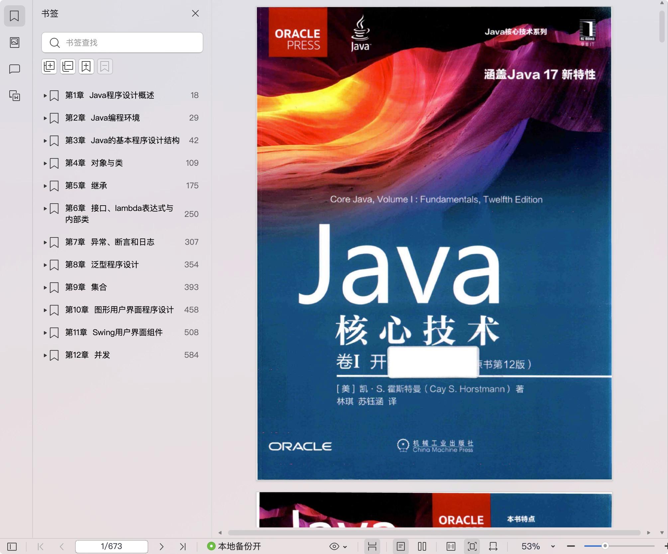The height and width of the screenshot is (554, 668).
Task: Click the greyed-out remove bookmark icon
Action: 105,66
